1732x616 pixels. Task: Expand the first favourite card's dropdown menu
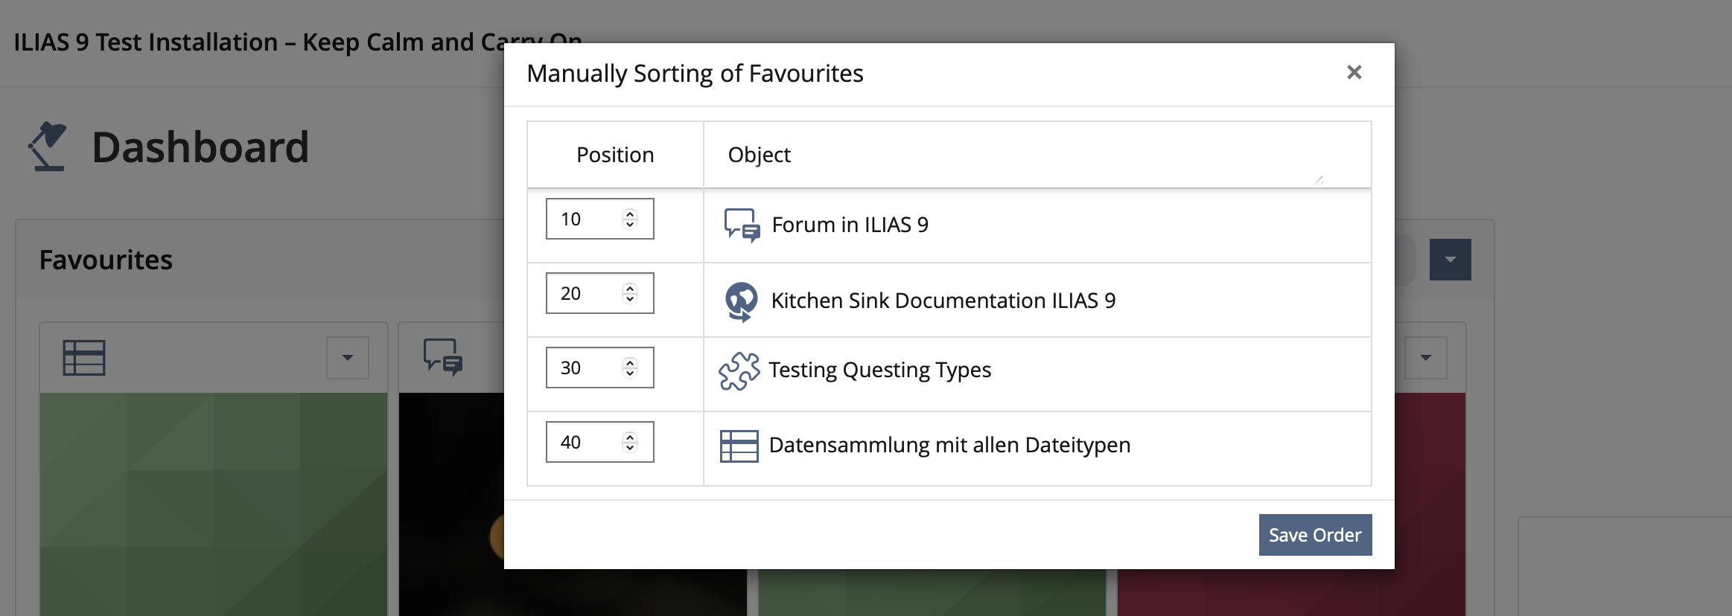tap(347, 358)
